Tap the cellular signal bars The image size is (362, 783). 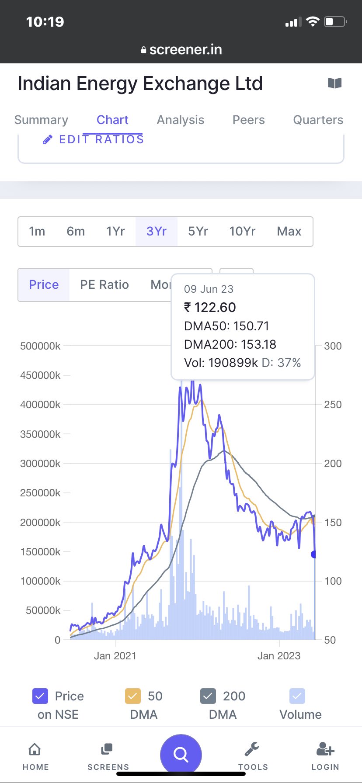tap(293, 22)
